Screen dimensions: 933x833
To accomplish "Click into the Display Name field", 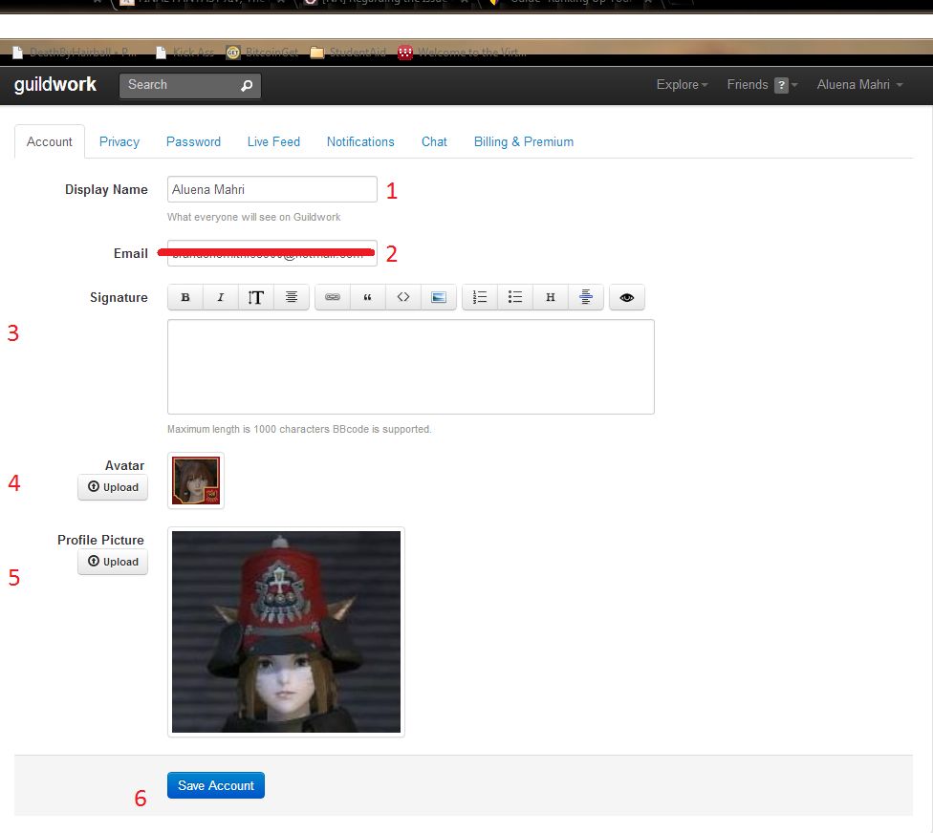I will coord(272,189).
